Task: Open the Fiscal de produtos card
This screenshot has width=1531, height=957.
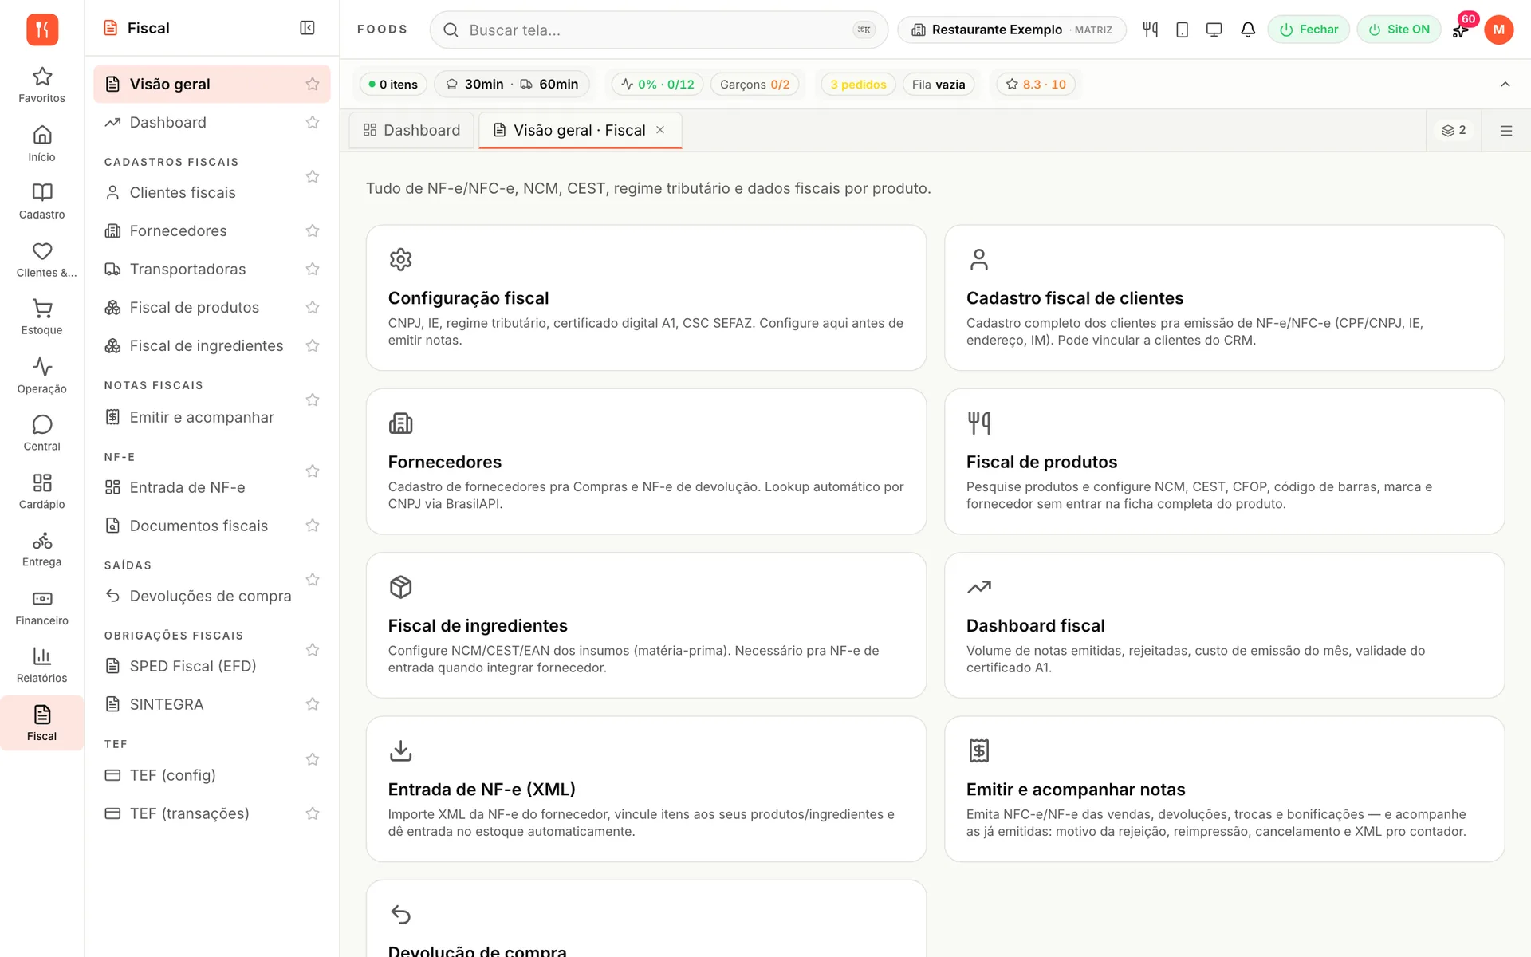Action: click(x=1224, y=461)
